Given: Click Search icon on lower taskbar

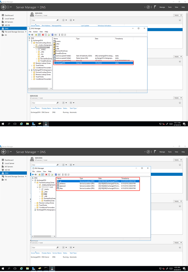Looking at the screenshot, I should (x=9, y=268).
